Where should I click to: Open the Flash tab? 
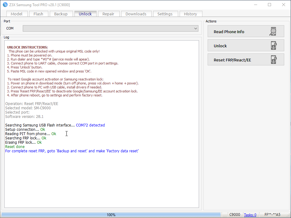[38, 14]
